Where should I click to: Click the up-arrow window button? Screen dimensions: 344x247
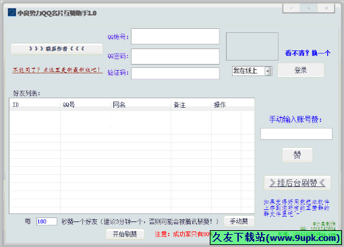click(x=308, y=8)
